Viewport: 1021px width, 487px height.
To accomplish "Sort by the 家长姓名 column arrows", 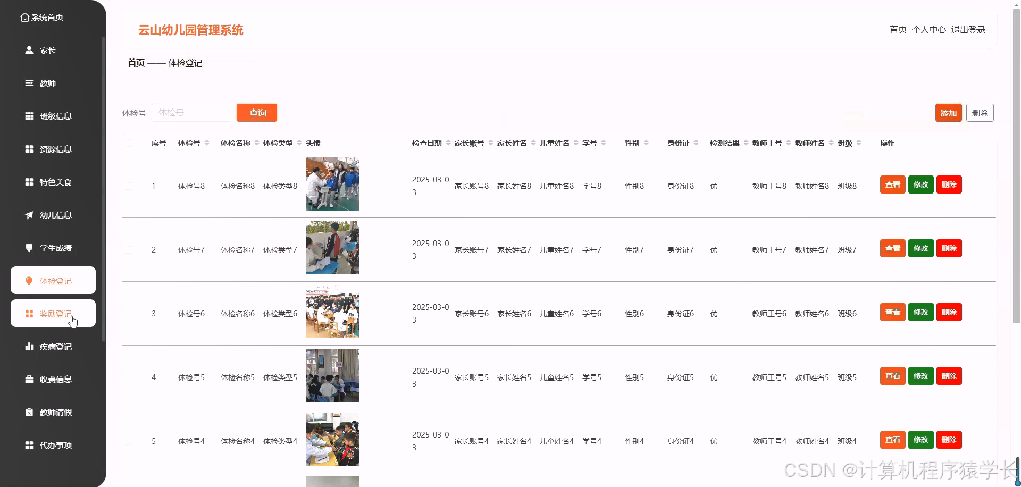I will (533, 143).
